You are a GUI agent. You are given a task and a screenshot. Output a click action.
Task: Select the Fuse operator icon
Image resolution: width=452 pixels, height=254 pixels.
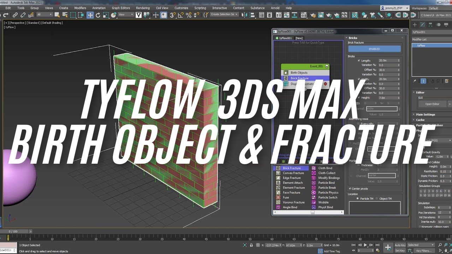pos(278,198)
